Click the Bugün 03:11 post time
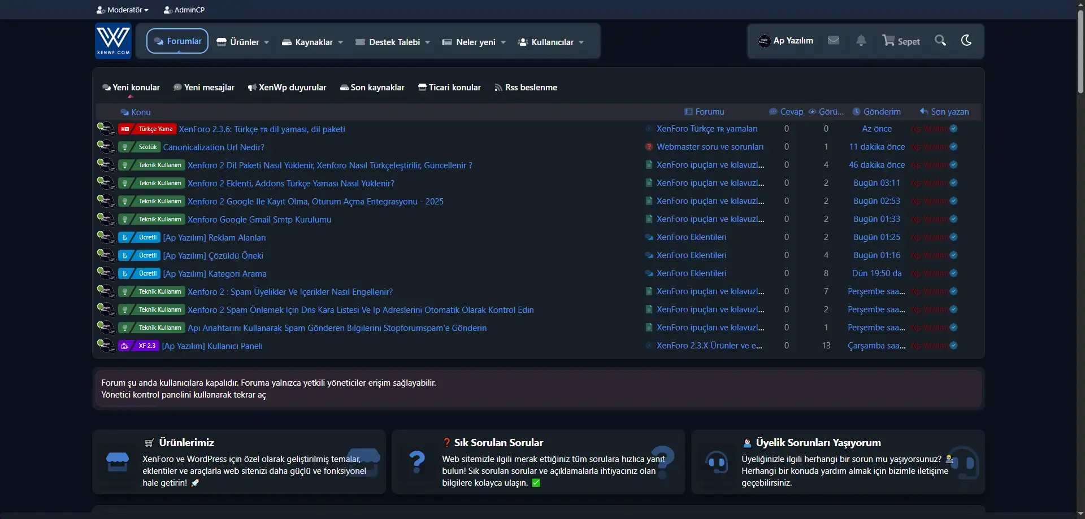1085x519 pixels. tap(877, 183)
